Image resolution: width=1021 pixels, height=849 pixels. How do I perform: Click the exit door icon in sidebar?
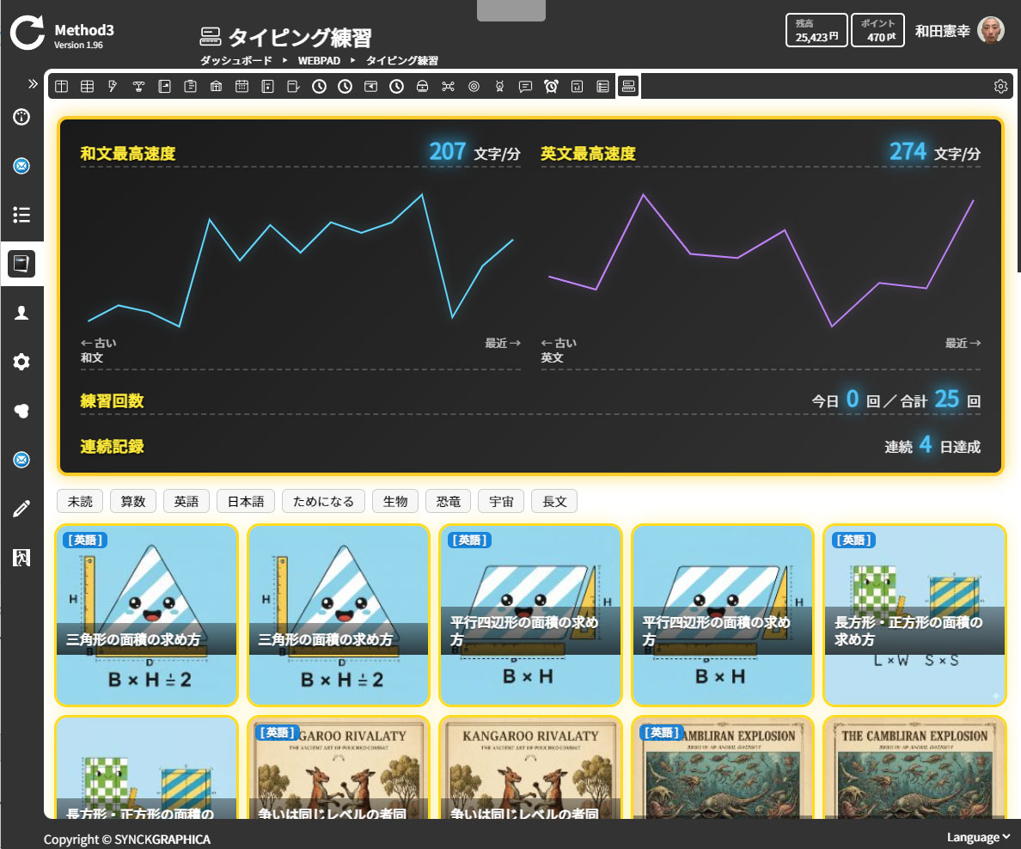pos(22,558)
